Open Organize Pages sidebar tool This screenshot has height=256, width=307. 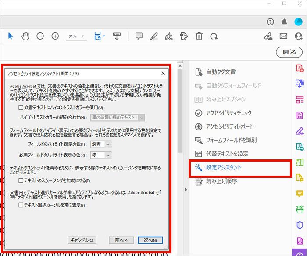click(x=300, y=99)
